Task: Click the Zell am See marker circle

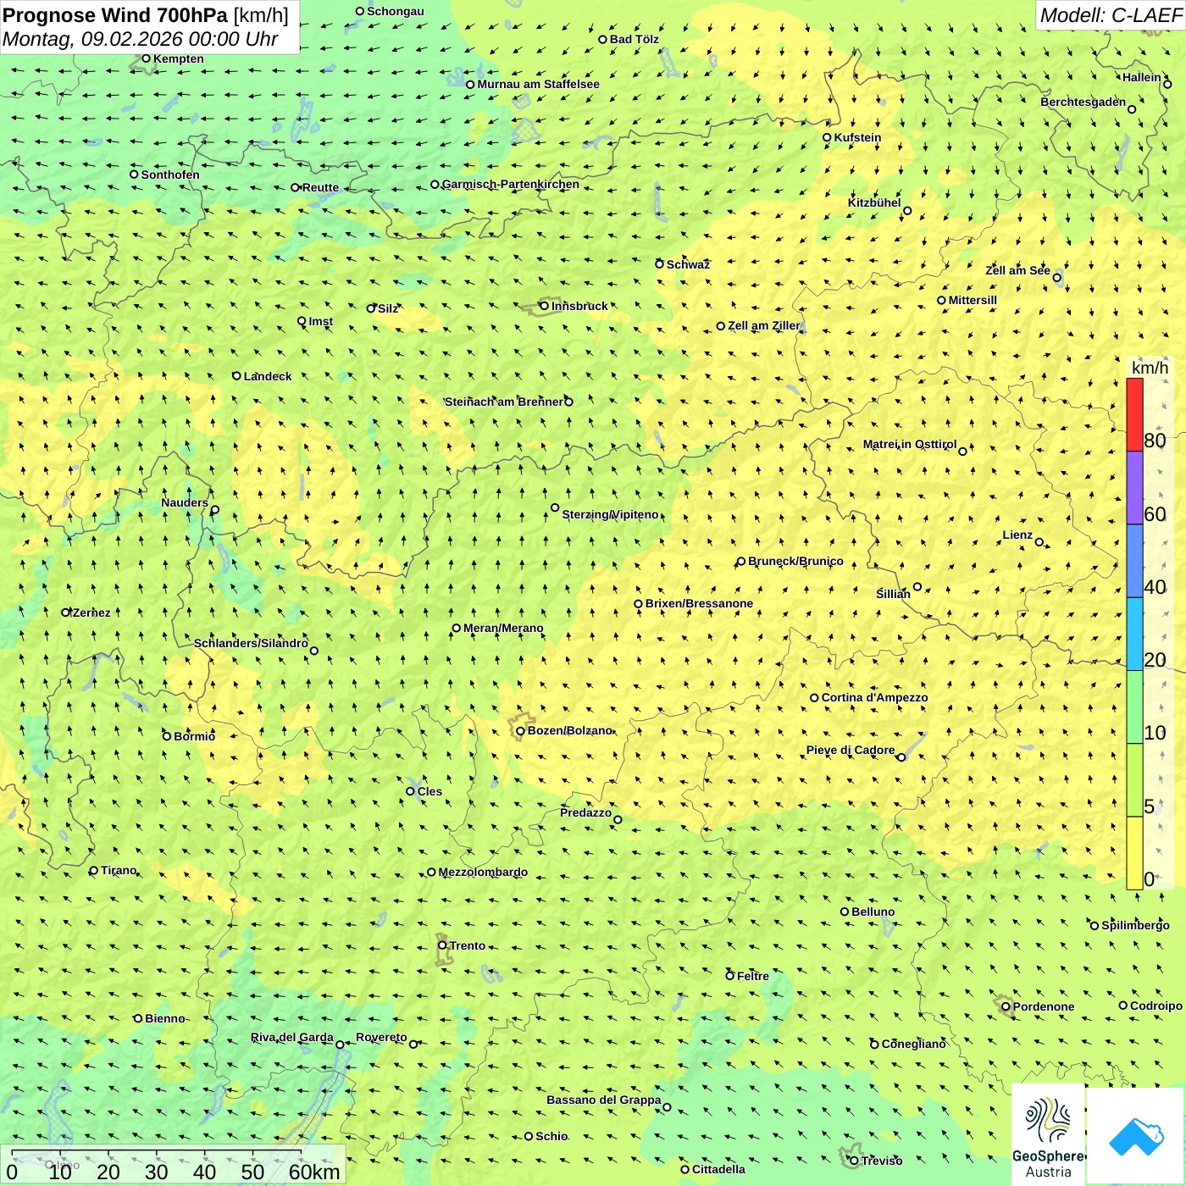Action: [1056, 278]
